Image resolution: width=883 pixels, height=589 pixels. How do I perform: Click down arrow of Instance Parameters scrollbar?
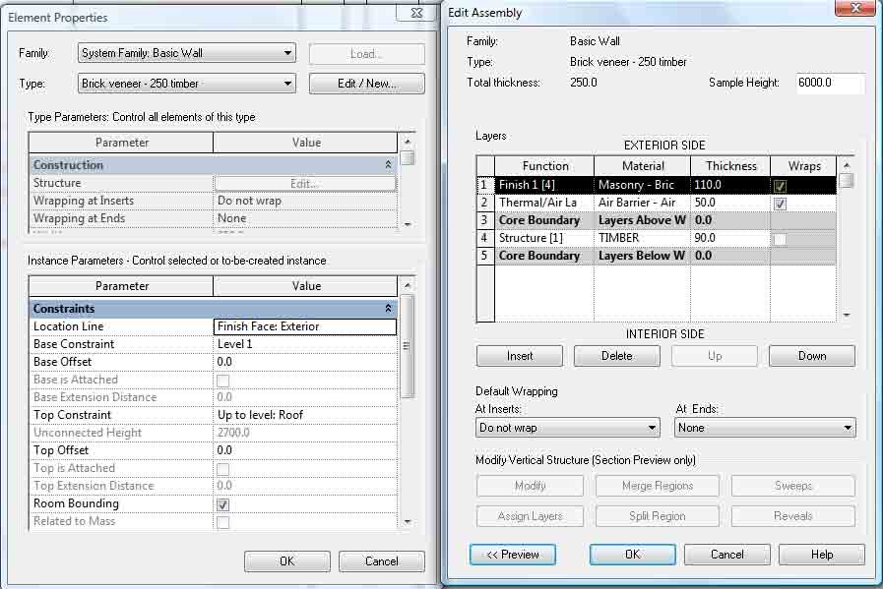coord(408,522)
